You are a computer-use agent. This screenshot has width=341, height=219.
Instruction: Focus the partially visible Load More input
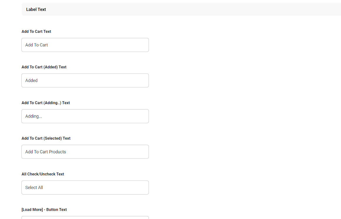(85, 218)
